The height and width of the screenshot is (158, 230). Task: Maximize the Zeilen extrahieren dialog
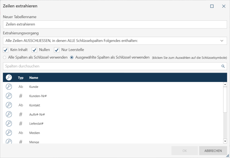[212, 6]
